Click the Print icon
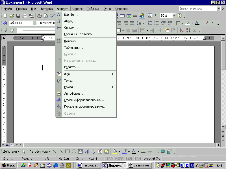The height and width of the screenshot is (169, 226). 39,16
